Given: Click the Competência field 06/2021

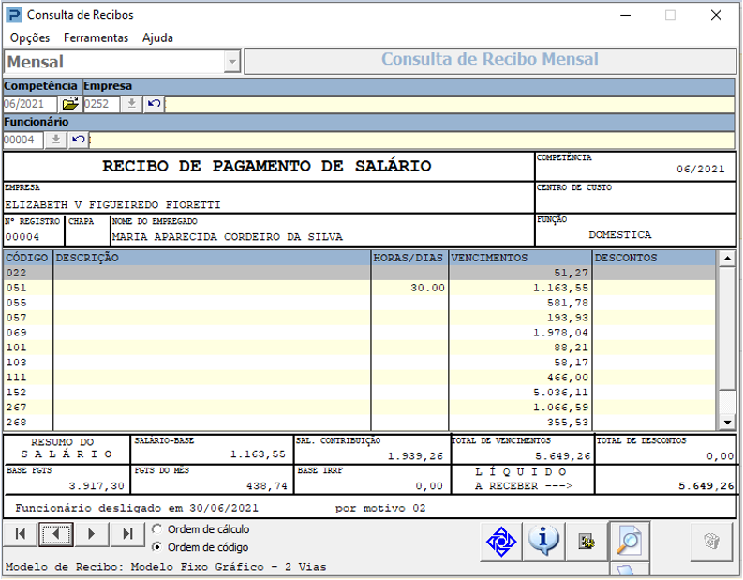Looking at the screenshot, I should [x=30, y=104].
